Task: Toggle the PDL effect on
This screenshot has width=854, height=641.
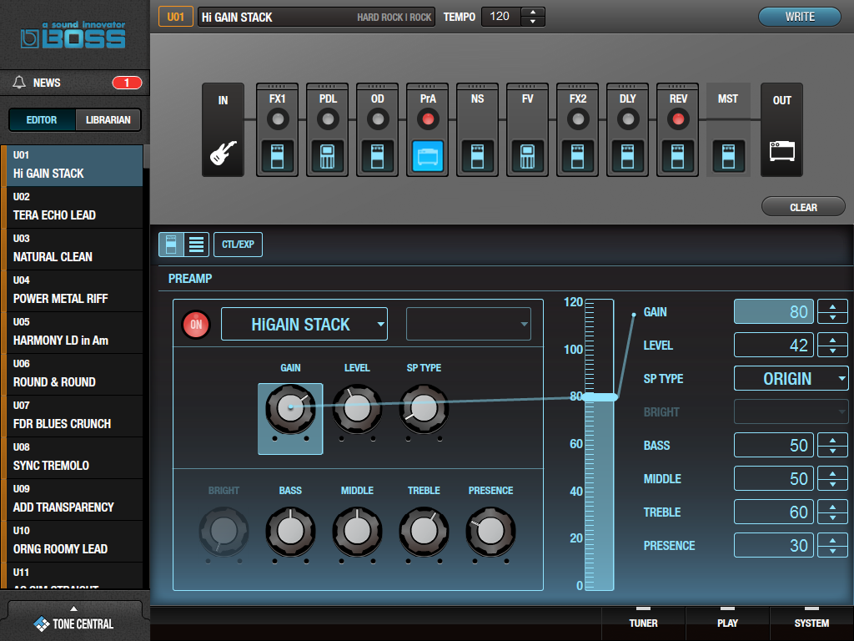Action: click(327, 119)
